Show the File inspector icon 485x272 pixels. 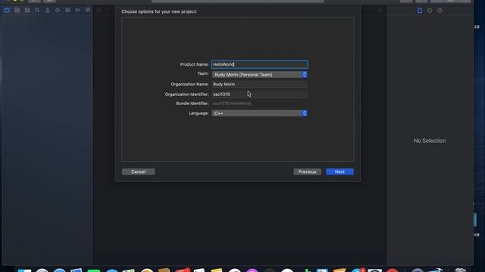tap(420, 11)
